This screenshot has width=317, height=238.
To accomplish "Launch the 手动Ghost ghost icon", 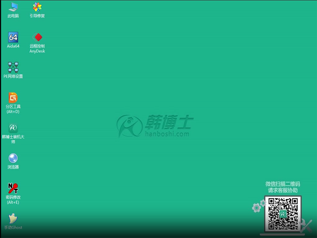I will (x=13, y=219).
